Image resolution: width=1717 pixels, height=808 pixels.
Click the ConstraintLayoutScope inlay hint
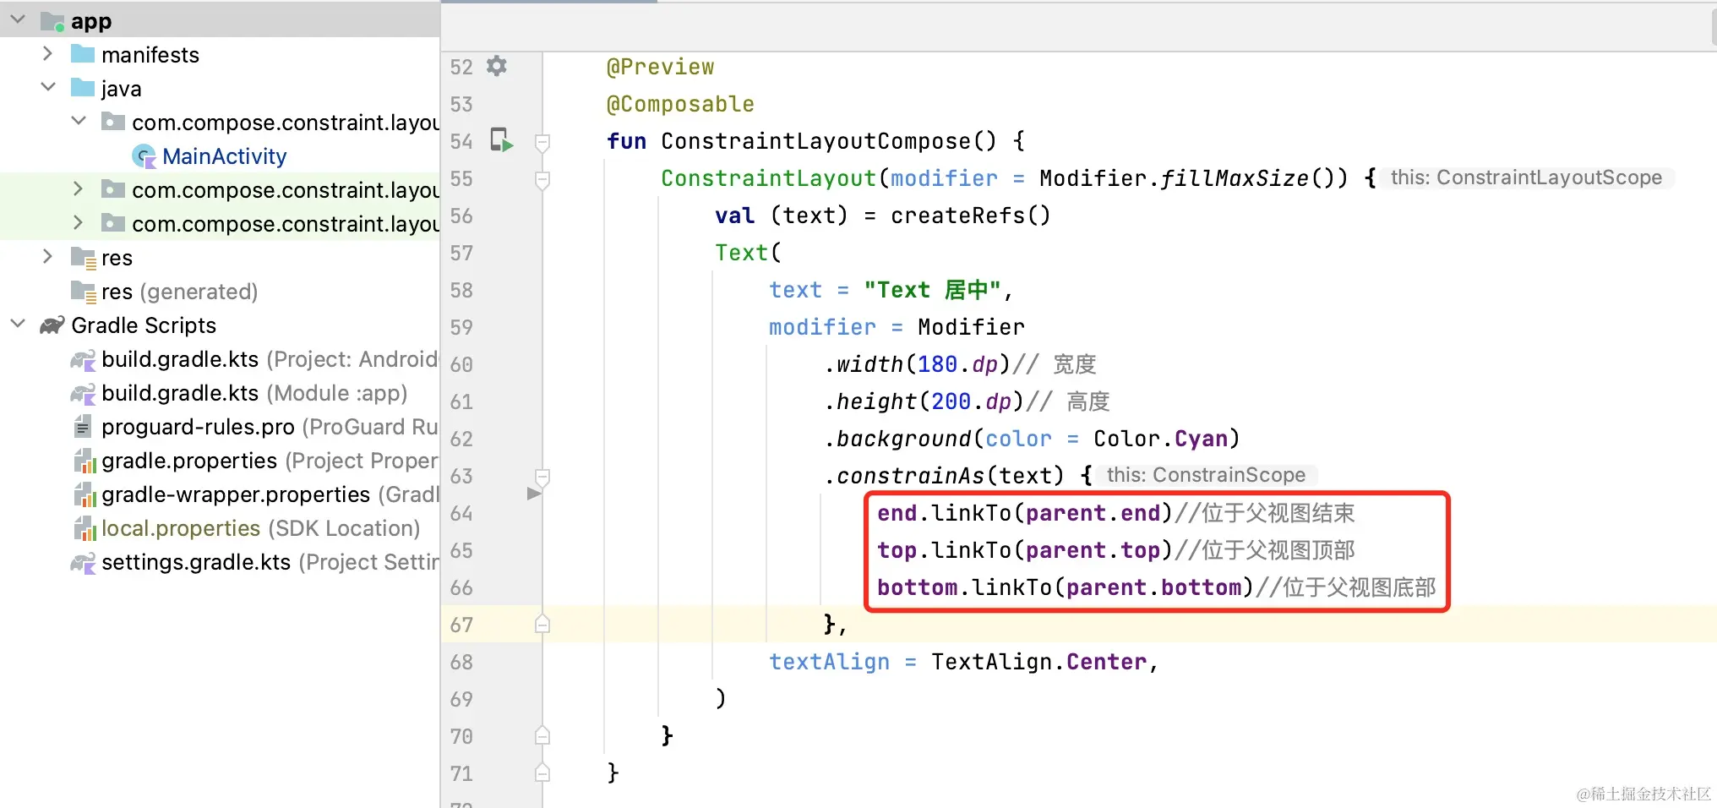point(1526,177)
